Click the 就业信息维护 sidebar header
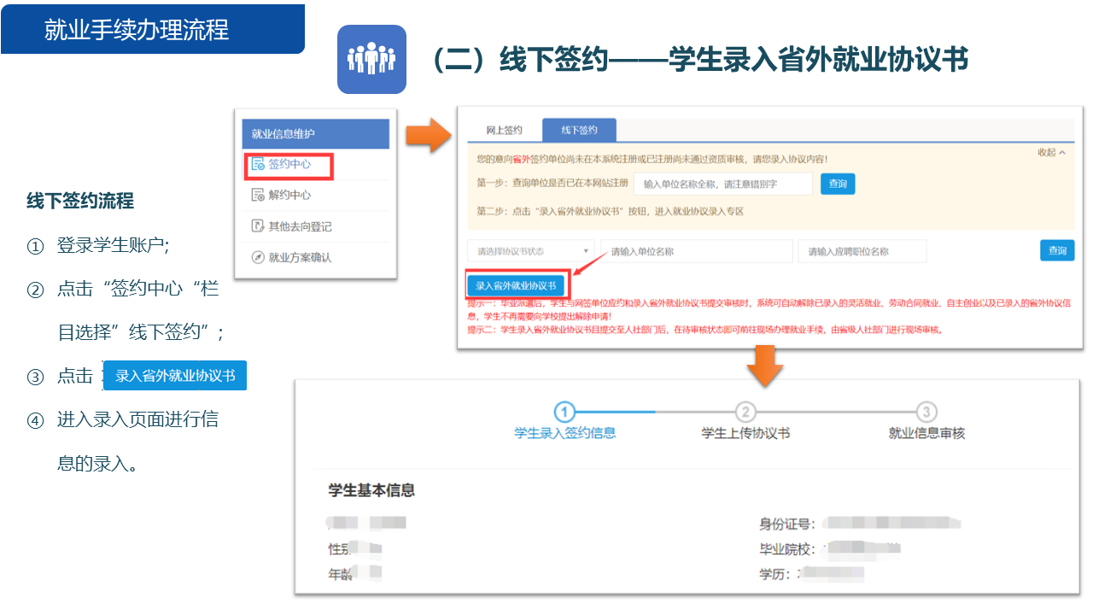Viewport: 1093px width, 615px height. pyautogui.click(x=315, y=134)
